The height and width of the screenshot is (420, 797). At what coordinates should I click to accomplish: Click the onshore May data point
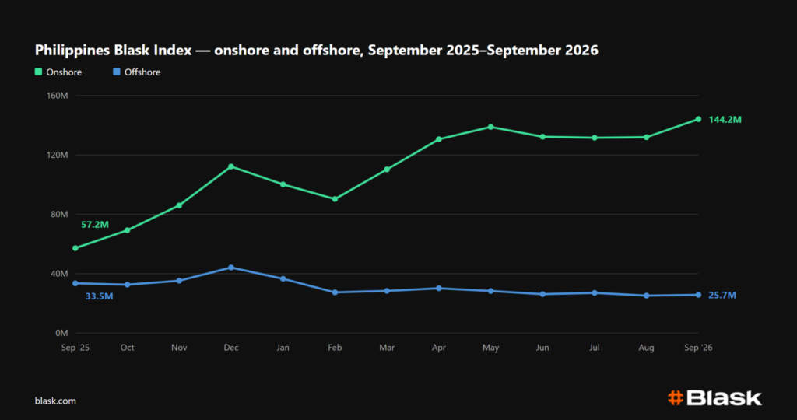[x=490, y=127]
